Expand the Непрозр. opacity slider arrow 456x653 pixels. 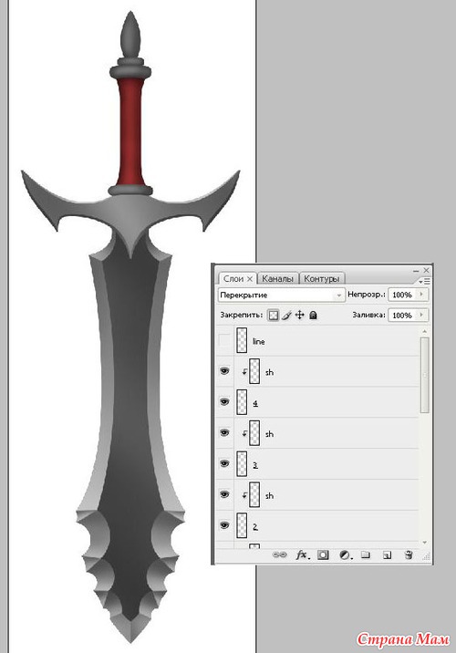[x=421, y=295]
